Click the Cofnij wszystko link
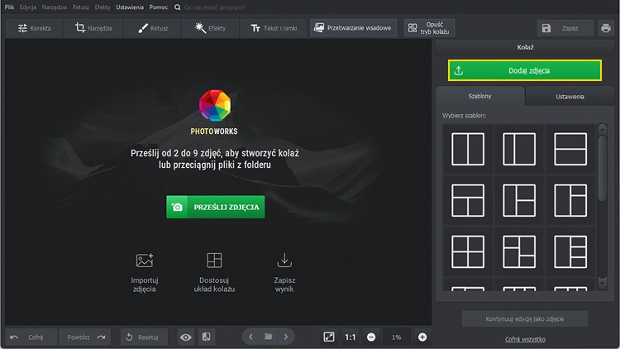Viewport: 620px width, 349px height. 525,339
